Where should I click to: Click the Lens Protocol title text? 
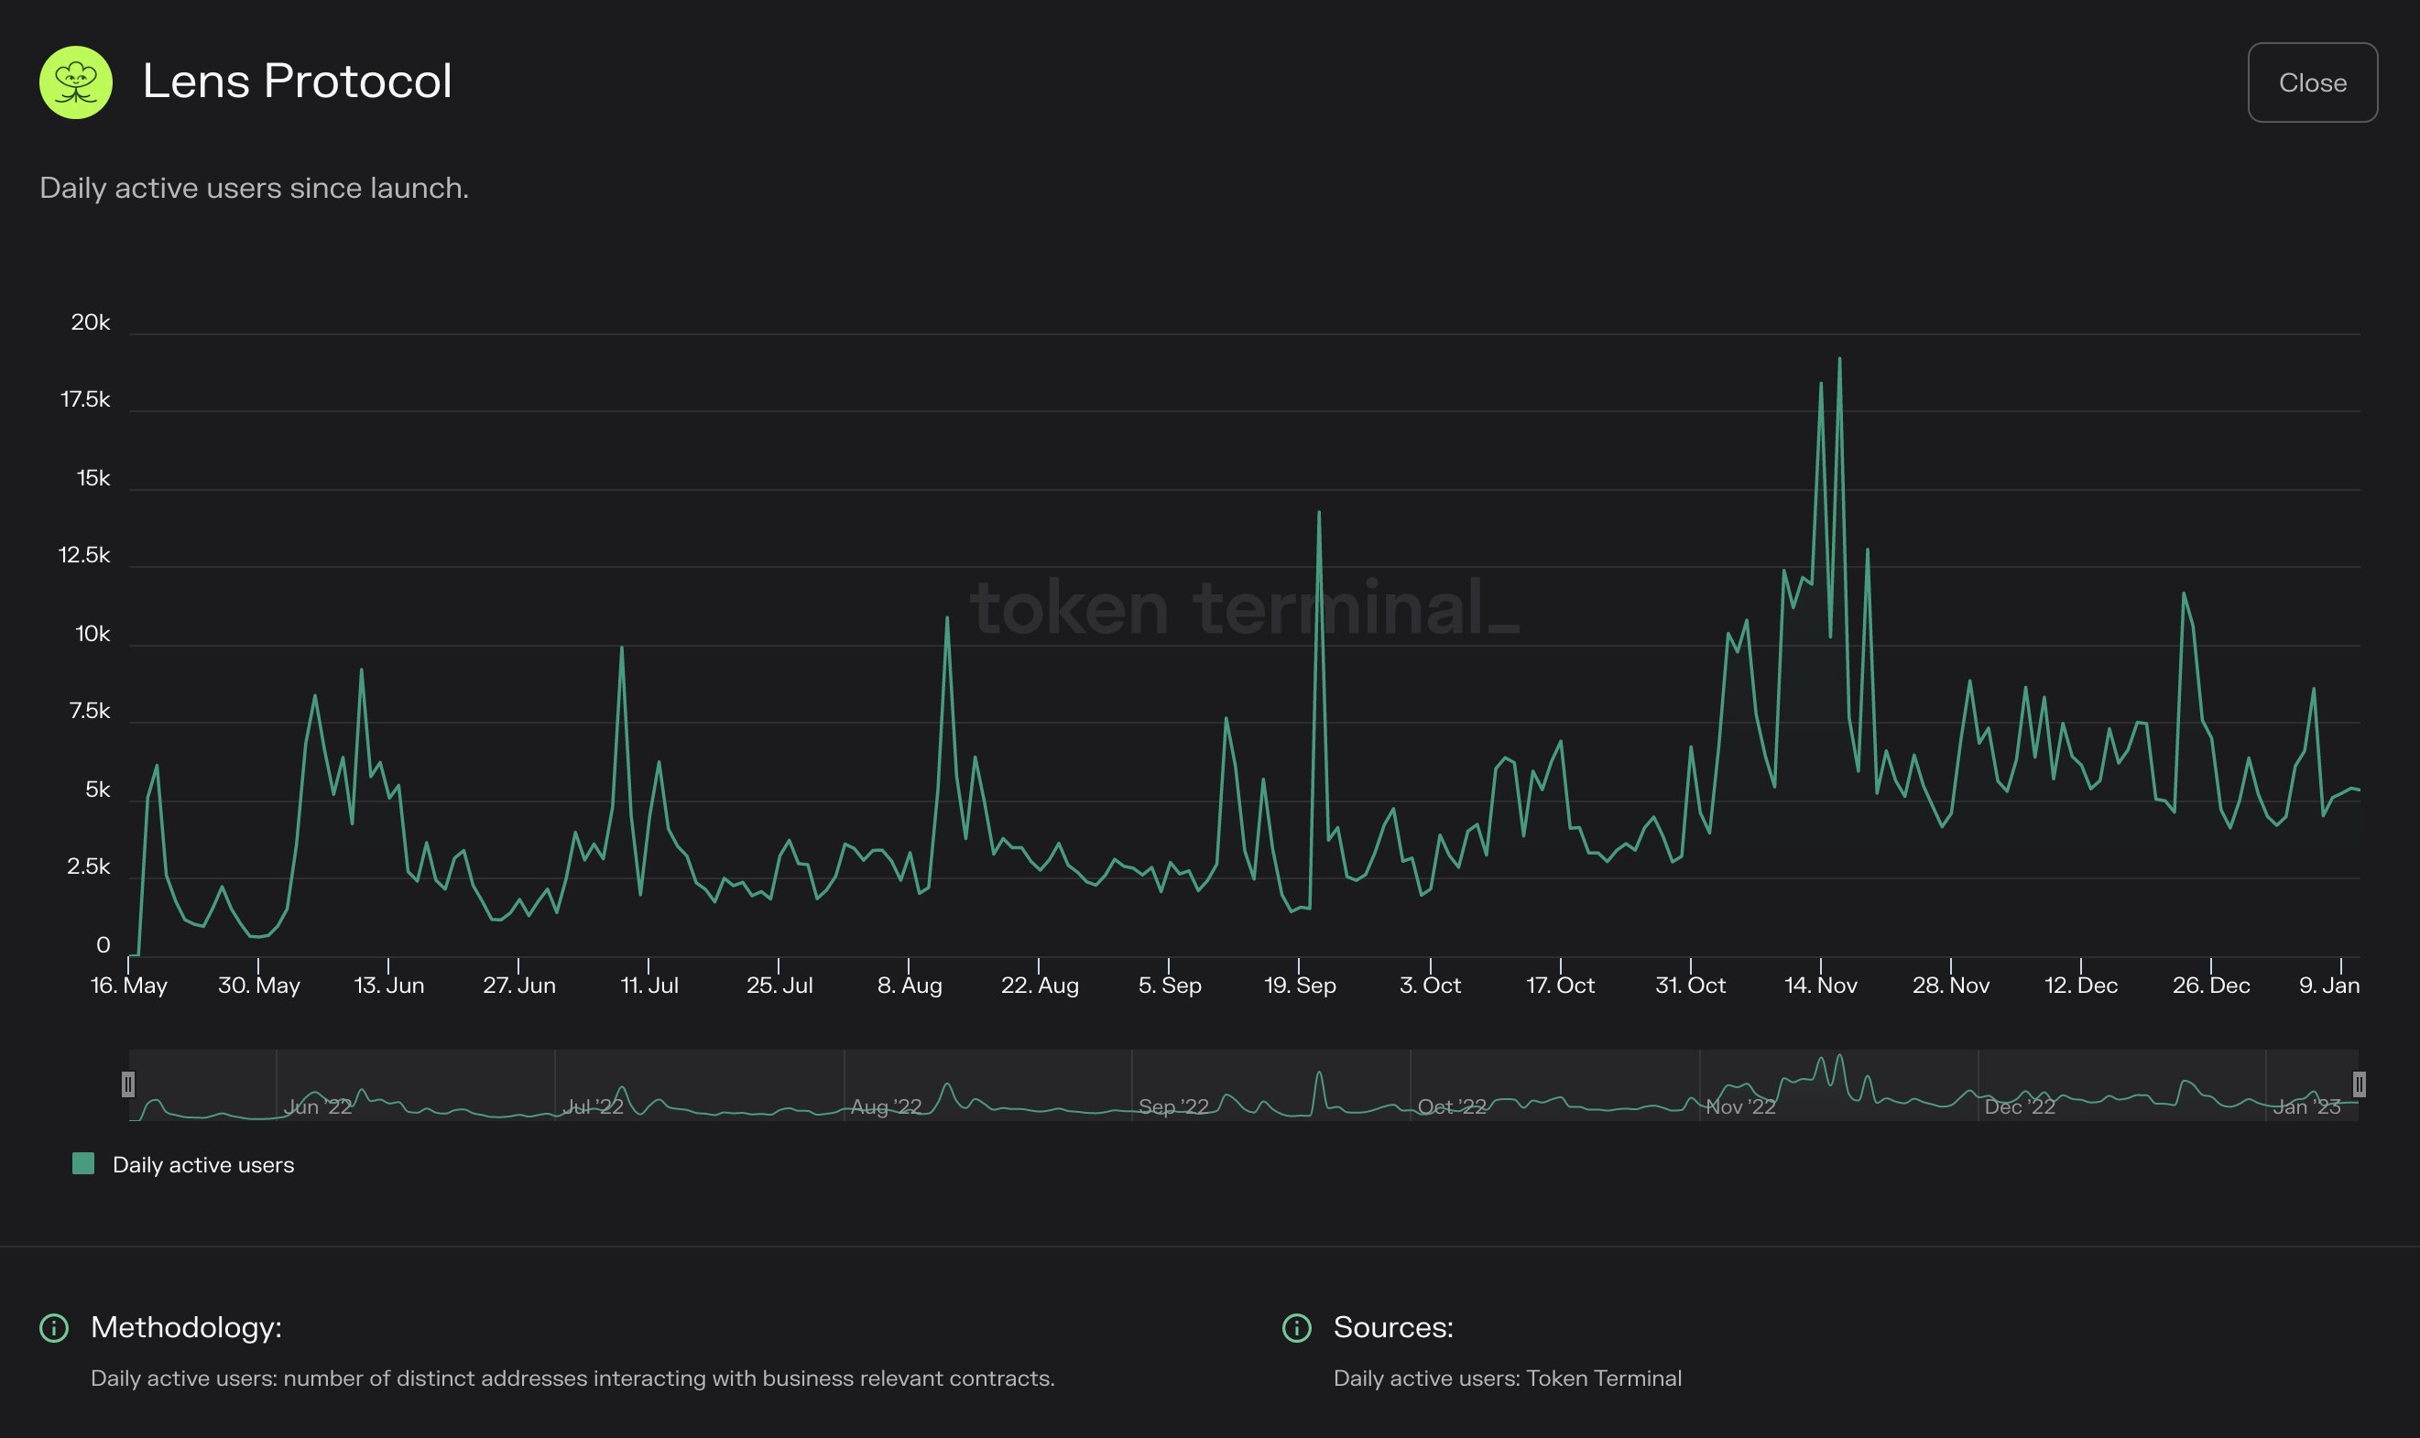[298, 82]
